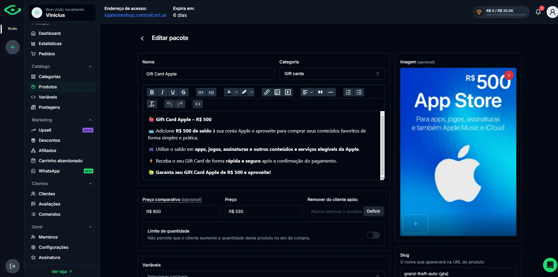Collapse the Geral section
The width and height of the screenshot is (558, 277).
90,227
